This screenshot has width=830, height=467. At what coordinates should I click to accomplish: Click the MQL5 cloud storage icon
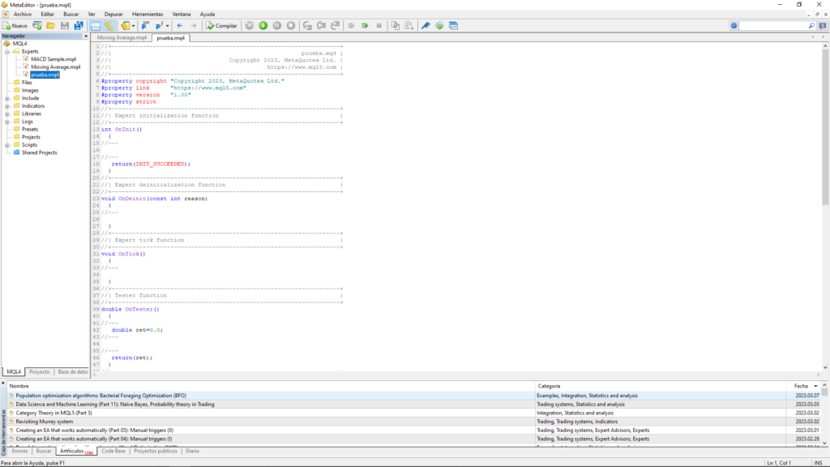[439, 25]
